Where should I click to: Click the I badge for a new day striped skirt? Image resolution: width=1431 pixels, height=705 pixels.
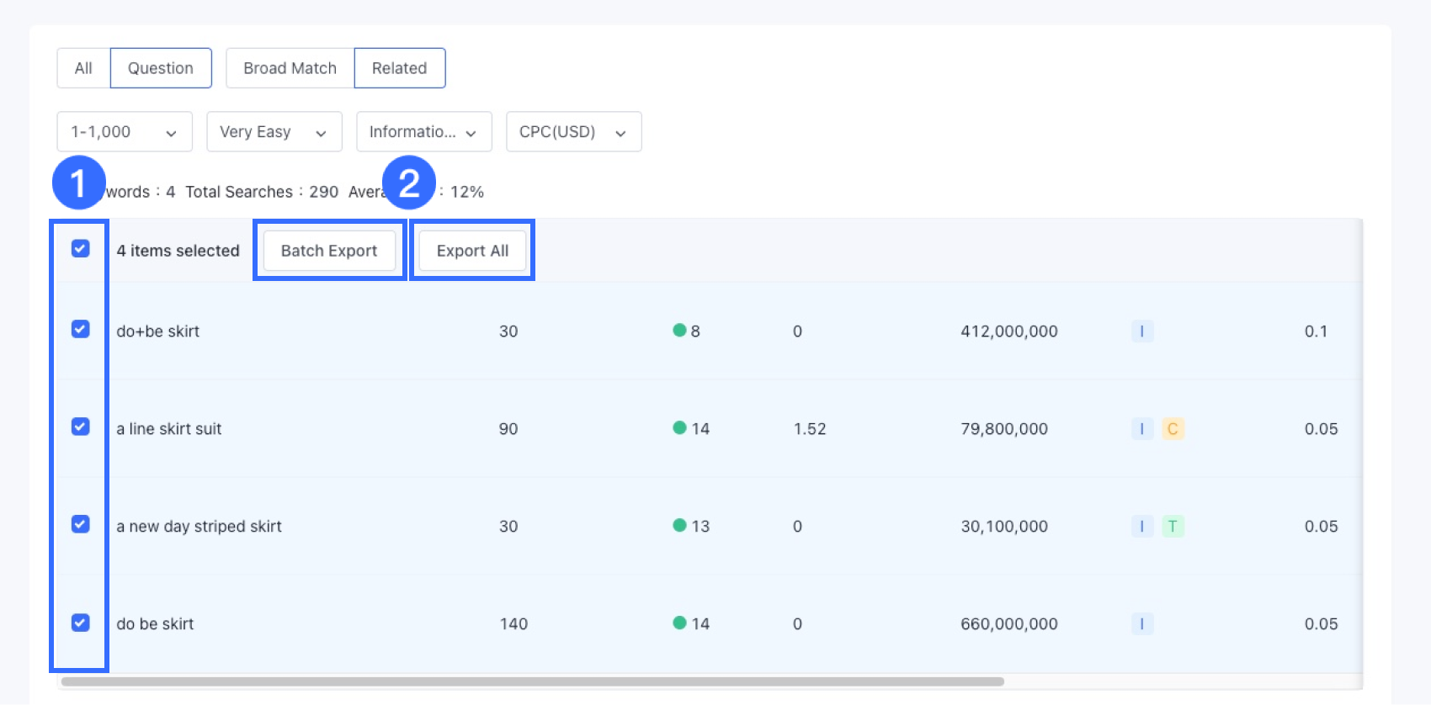pyautogui.click(x=1141, y=527)
